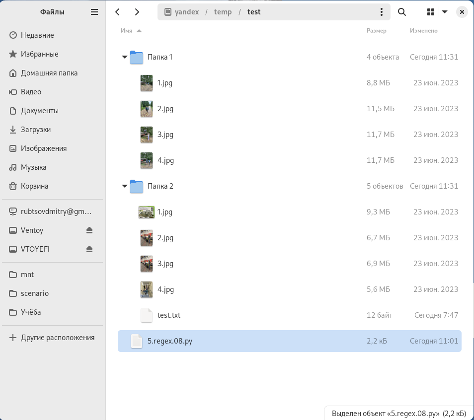This screenshot has width=474, height=420.
Task: Select Загрузки in the sidebar
Action: pyautogui.click(x=36, y=130)
